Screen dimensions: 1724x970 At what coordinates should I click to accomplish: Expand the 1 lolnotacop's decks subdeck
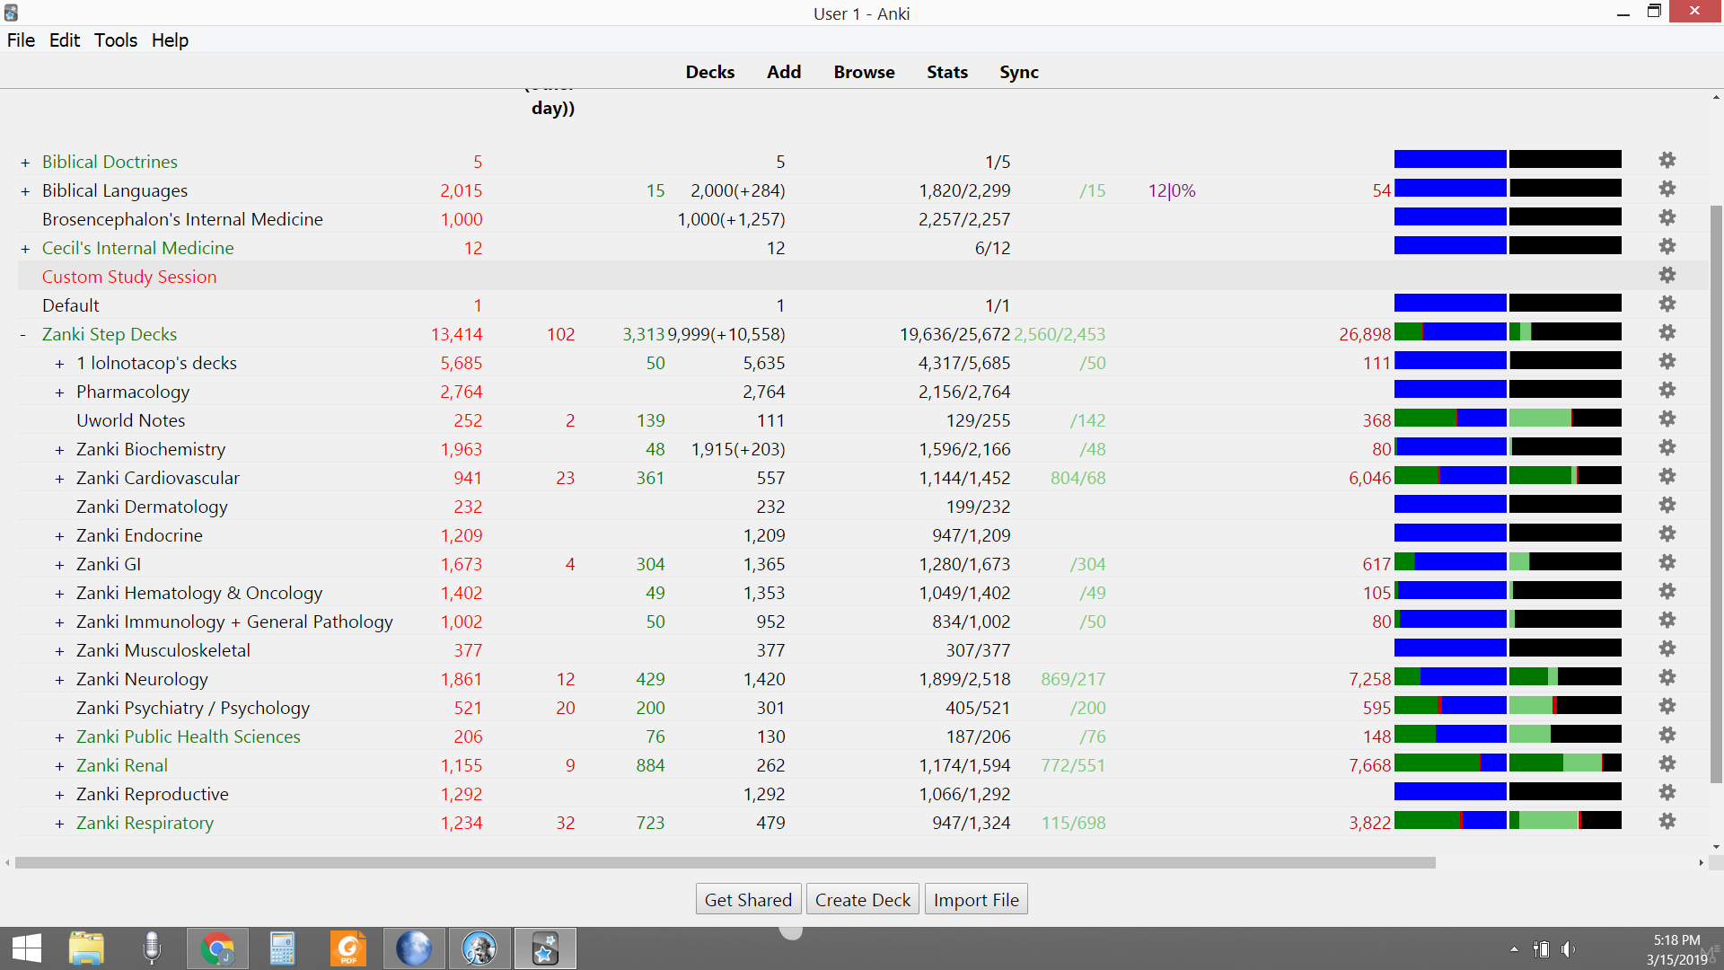pyautogui.click(x=59, y=364)
